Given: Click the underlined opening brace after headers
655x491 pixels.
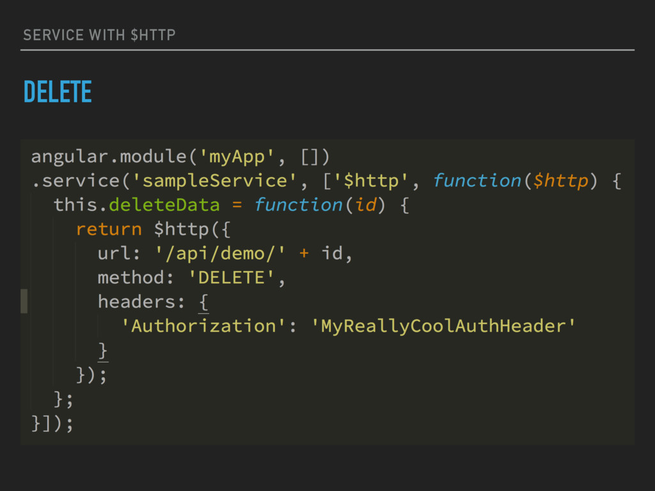Looking at the screenshot, I should [203, 302].
